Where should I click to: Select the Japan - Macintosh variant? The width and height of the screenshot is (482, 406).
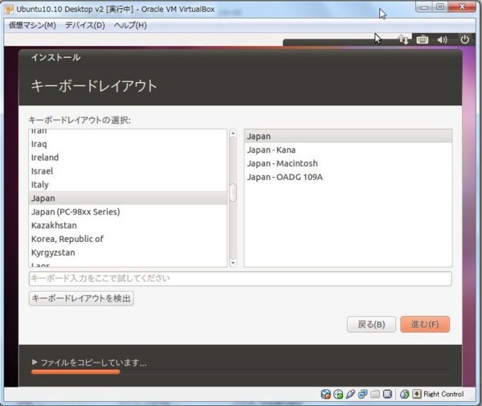(x=348, y=163)
